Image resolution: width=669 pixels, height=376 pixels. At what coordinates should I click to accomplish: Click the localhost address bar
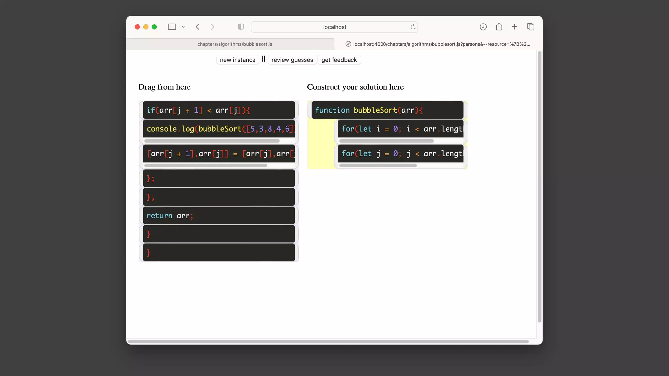pos(334,27)
